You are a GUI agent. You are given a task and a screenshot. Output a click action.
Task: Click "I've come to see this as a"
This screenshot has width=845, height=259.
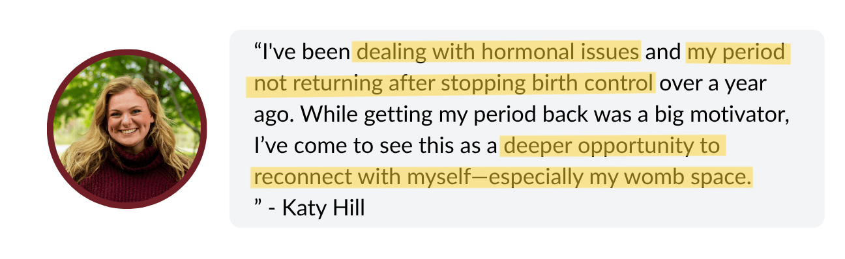[x=374, y=146]
